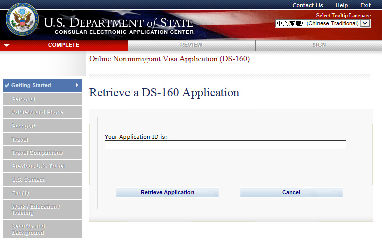Click the checkmark next to Getting Started

[x=7, y=85]
